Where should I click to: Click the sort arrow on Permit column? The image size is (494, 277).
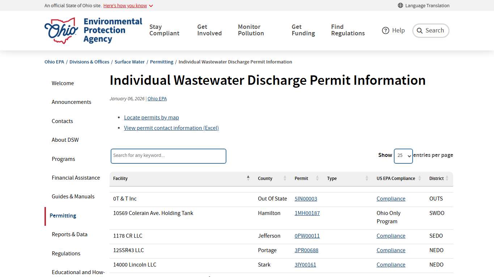click(317, 178)
